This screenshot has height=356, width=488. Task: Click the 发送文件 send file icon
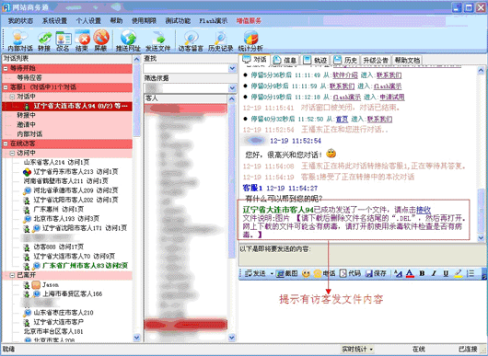[x=158, y=40]
